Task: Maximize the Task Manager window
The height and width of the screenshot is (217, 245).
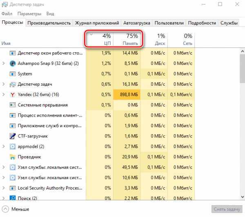Action: click(x=220, y=4)
